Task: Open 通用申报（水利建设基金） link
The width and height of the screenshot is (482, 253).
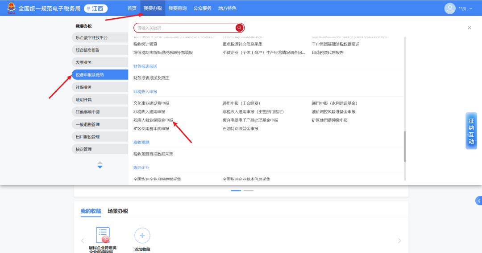Action: [335, 103]
